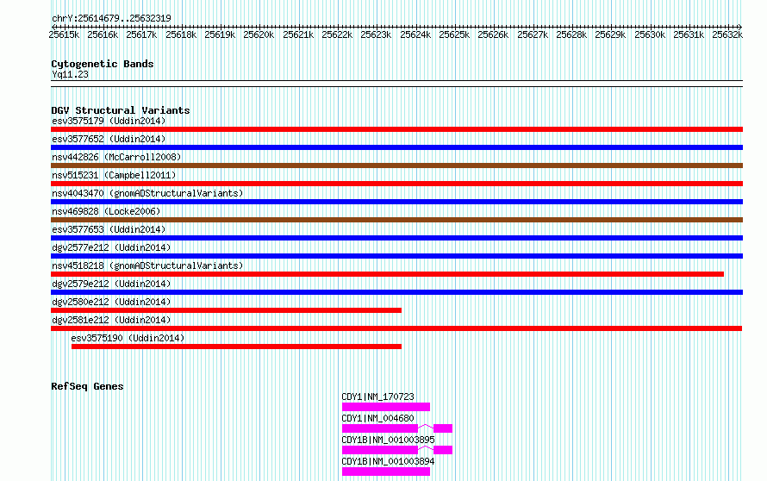This screenshot has height=481, width=767.
Task: Click the brown bar under nsv442826 (McCarroll2008)
Action: pos(396,166)
